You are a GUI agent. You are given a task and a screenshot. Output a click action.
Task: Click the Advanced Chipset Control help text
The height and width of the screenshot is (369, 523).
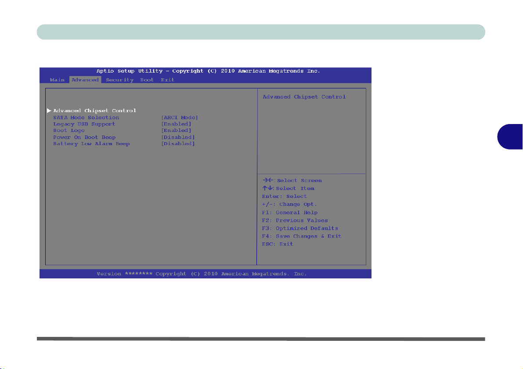pyautogui.click(x=304, y=97)
